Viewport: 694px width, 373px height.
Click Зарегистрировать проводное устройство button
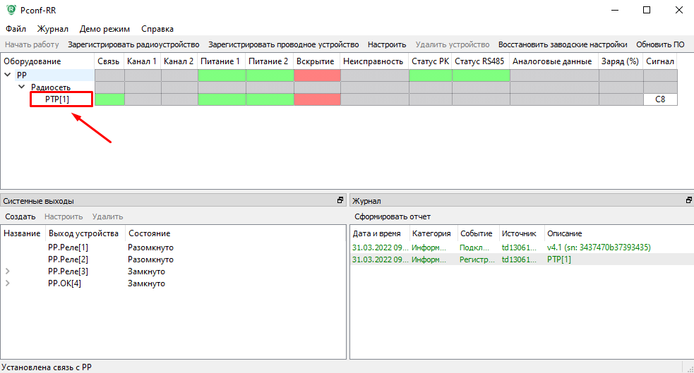tap(283, 44)
